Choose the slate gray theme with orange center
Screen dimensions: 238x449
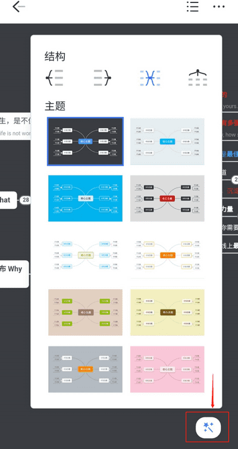coord(86,369)
